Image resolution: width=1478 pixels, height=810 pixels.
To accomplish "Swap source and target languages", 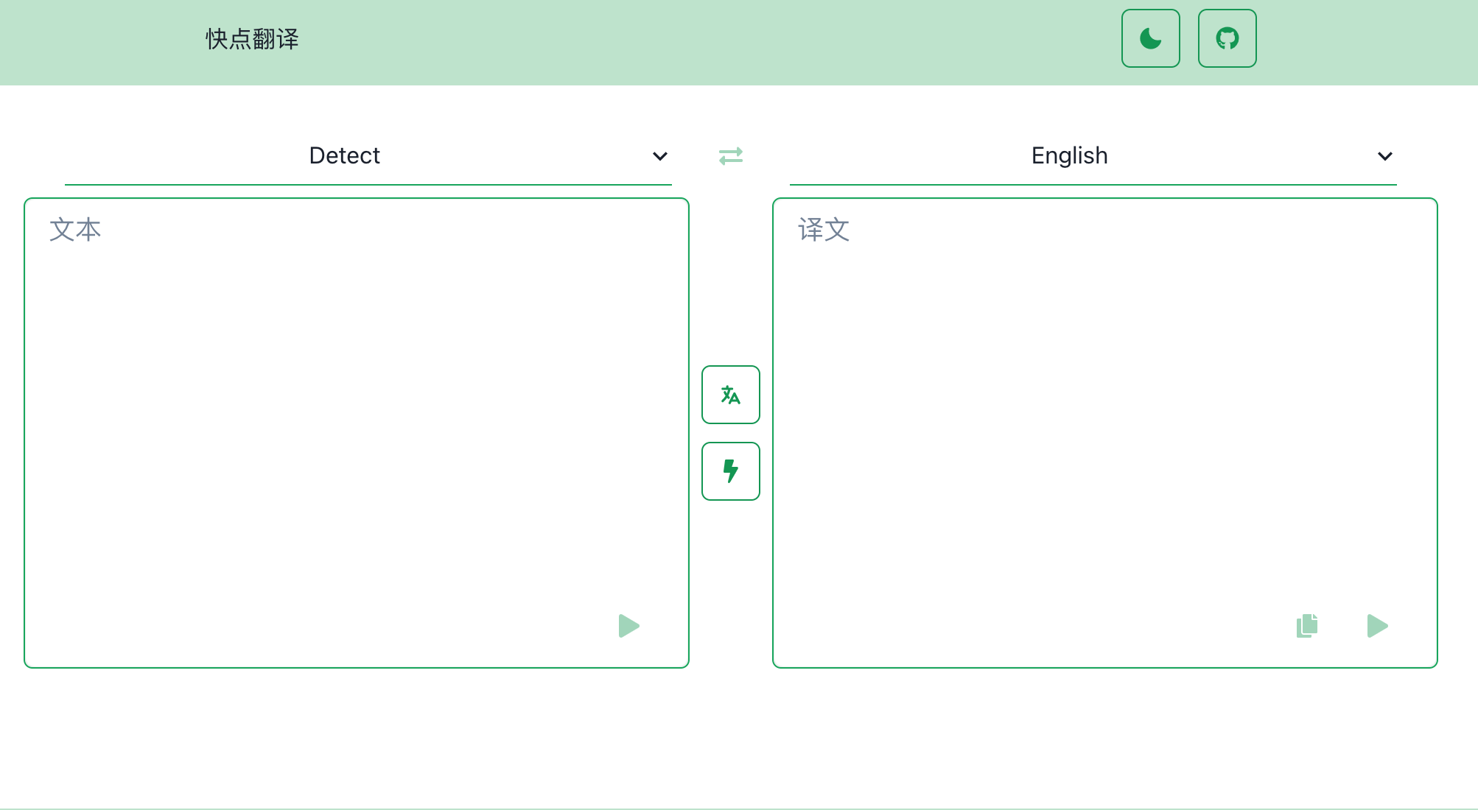I will [x=730, y=156].
